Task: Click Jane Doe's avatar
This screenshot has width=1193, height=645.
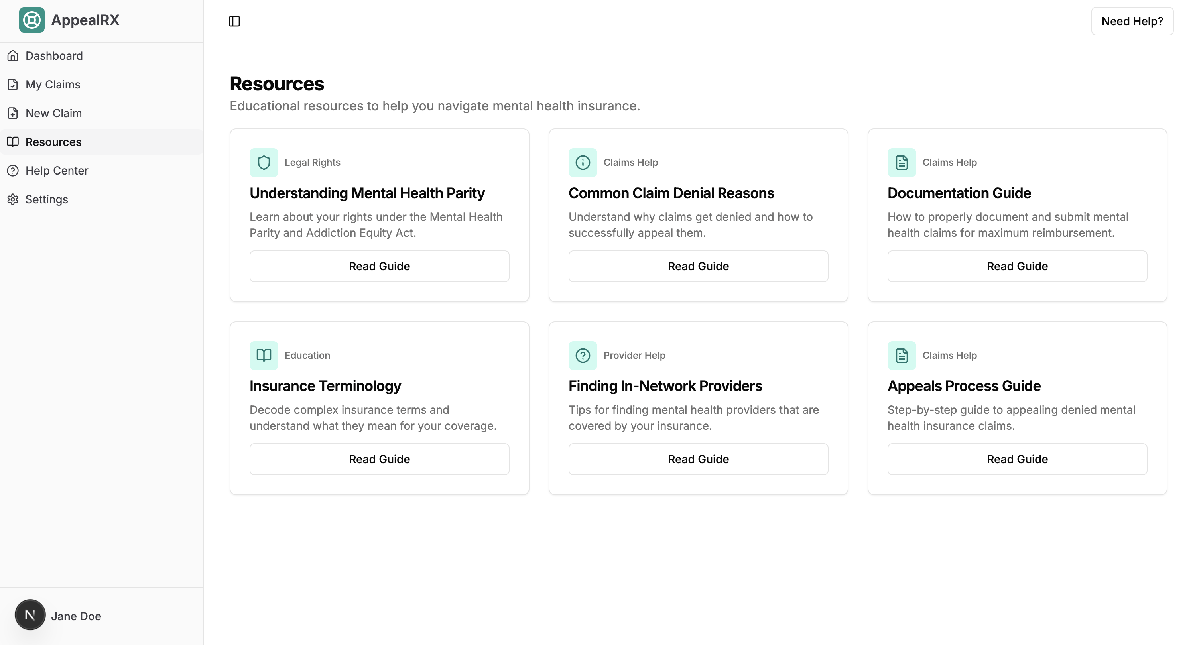Action: [x=30, y=615]
